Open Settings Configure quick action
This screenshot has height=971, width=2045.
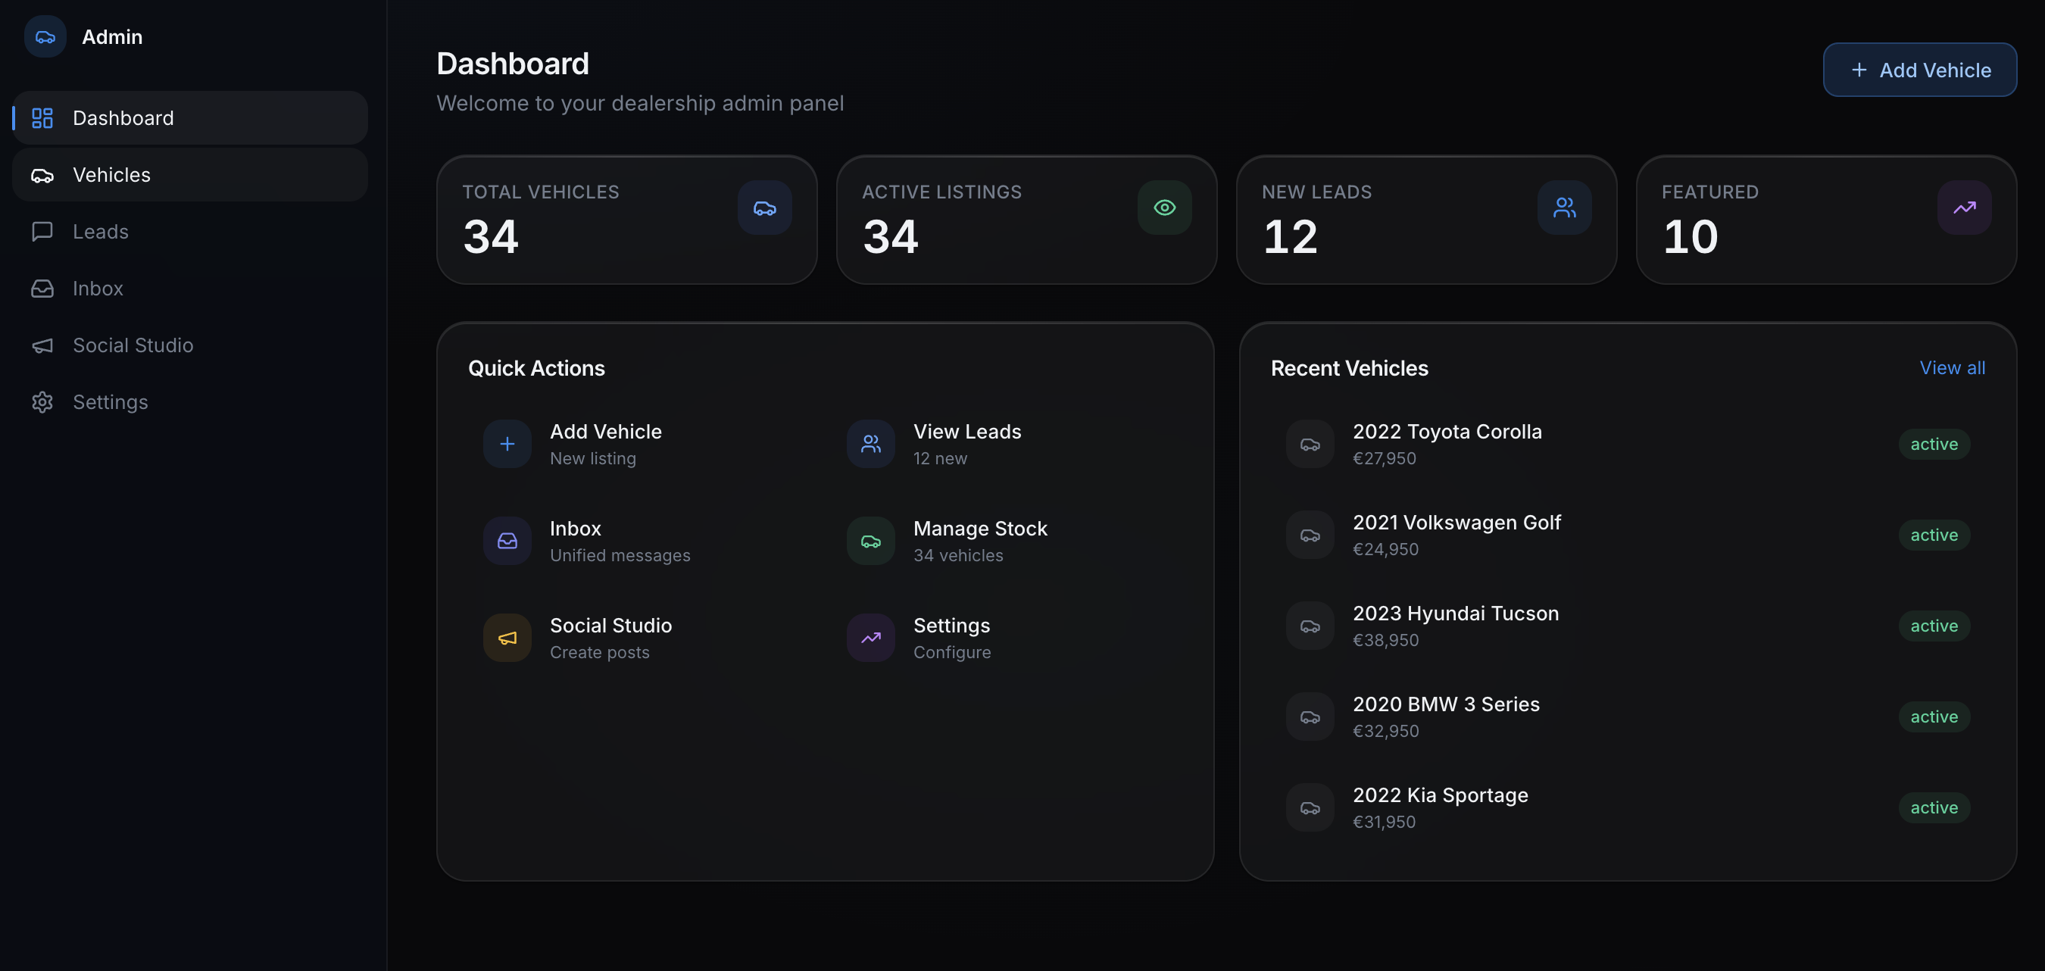(x=1007, y=638)
